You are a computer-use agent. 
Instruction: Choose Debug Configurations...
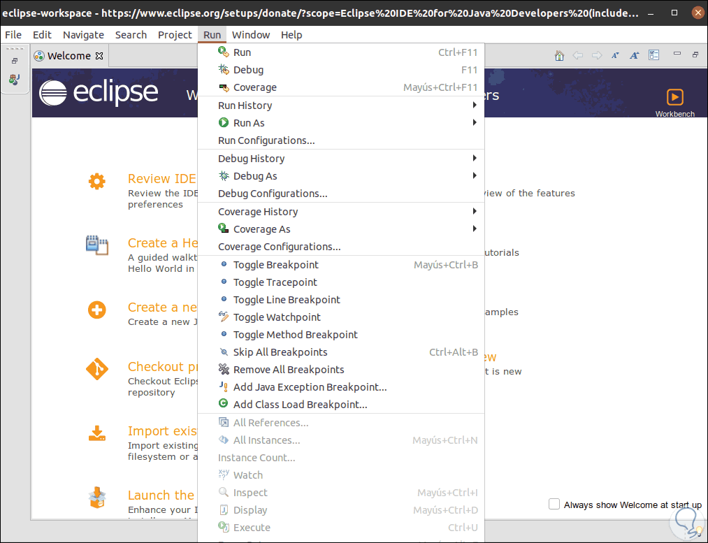[341, 194]
